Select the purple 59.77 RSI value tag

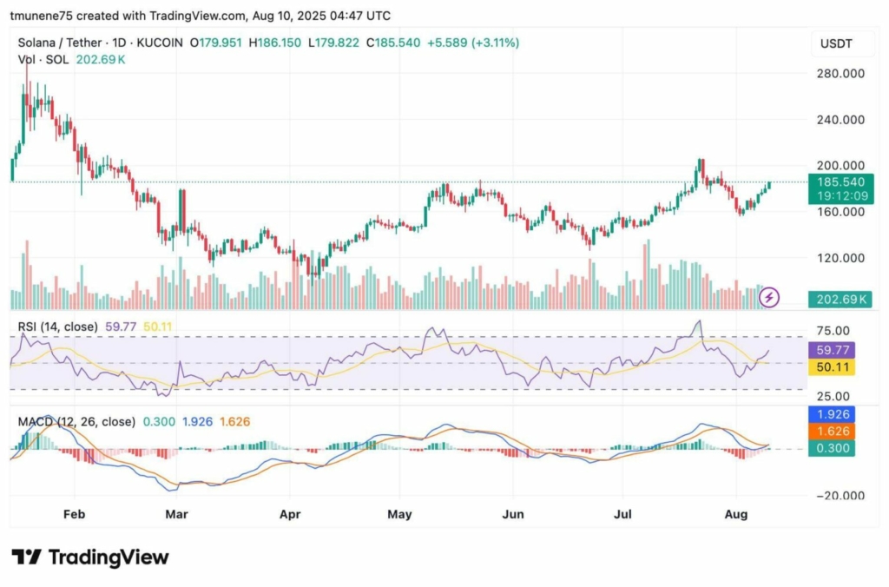[832, 350]
